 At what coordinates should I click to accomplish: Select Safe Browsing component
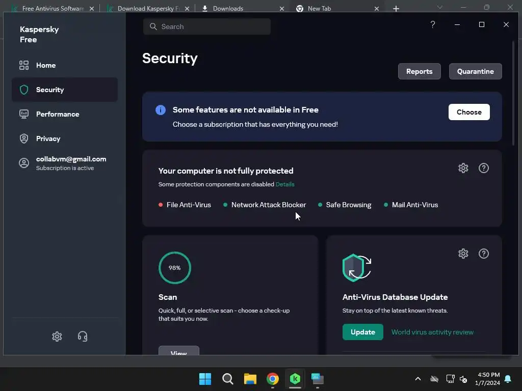coord(345,205)
